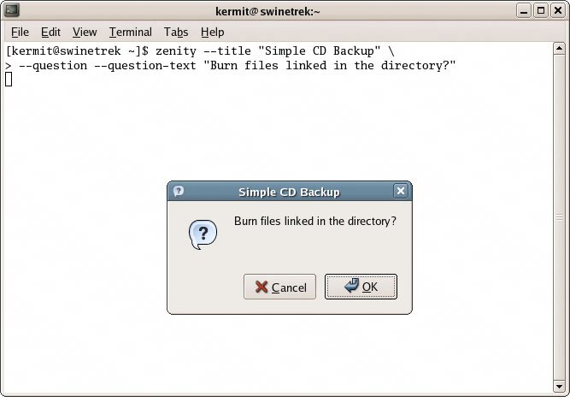Click the terminal cursor block
Image resolution: width=570 pixels, height=397 pixels.
click(x=9, y=80)
